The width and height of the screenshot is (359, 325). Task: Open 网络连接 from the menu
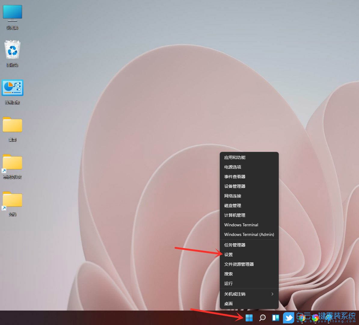(232, 196)
